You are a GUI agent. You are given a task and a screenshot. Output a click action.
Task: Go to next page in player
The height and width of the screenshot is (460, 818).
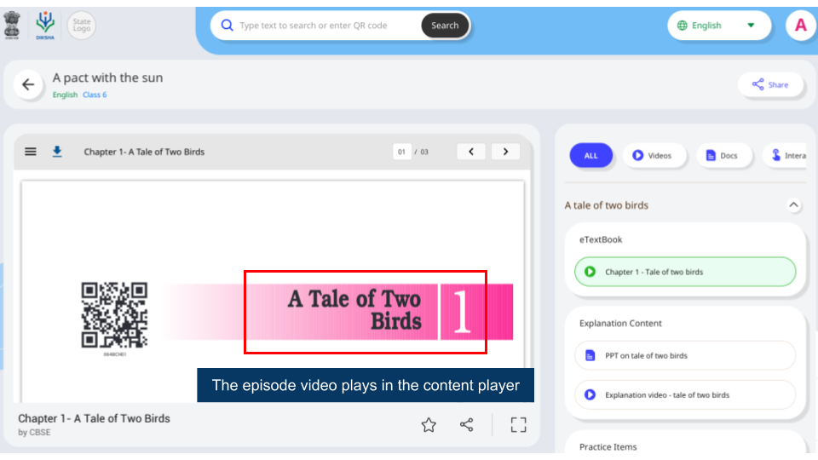pos(505,152)
